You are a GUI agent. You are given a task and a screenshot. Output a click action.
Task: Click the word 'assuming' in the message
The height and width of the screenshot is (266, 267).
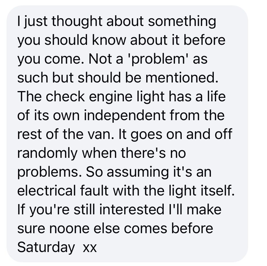pyautogui.click(x=138, y=172)
